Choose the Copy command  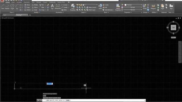click(x=27, y=7)
